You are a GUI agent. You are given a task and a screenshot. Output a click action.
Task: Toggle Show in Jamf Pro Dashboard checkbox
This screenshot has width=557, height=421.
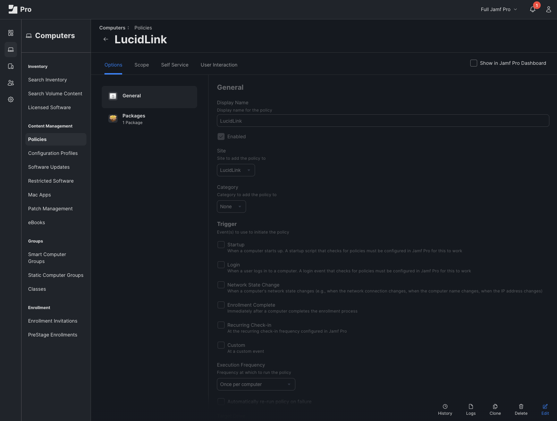(x=473, y=63)
